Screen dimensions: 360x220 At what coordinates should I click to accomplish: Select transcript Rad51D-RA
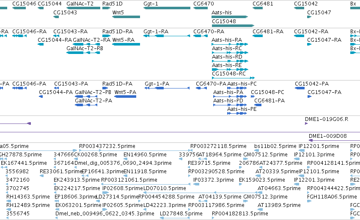(x=118, y=31)
